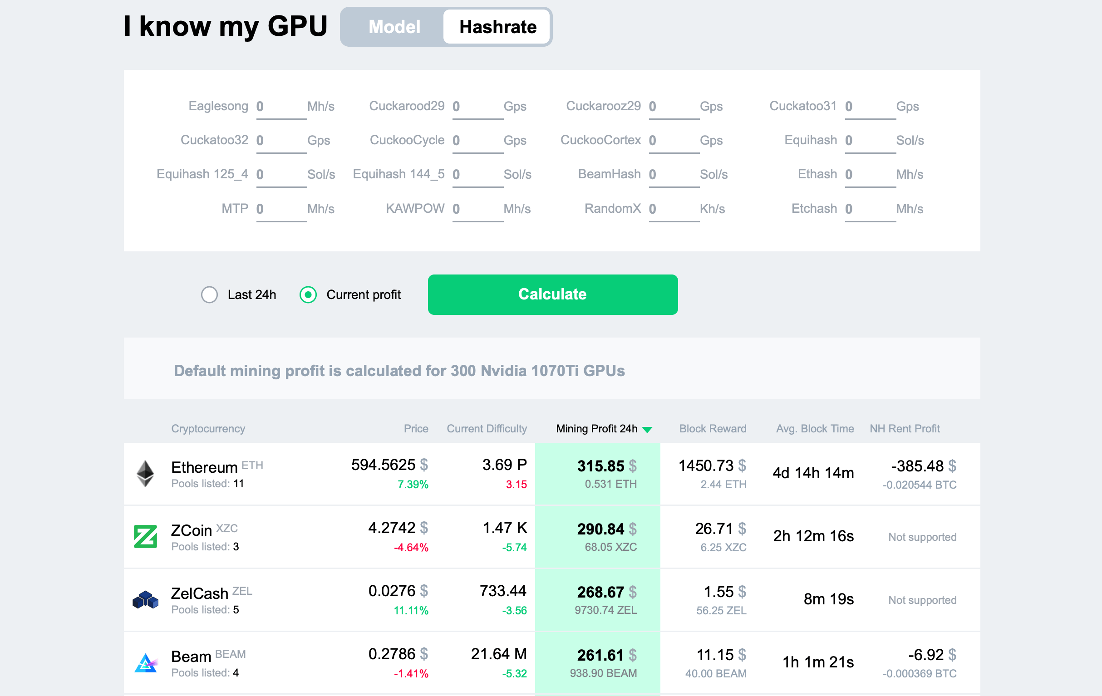This screenshot has height=696, width=1102.
Task: Select the Current profit radio button
Action: coord(308,294)
